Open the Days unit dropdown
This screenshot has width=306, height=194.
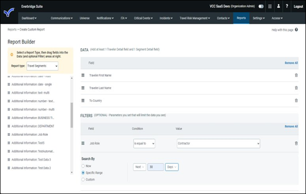pos(172,167)
